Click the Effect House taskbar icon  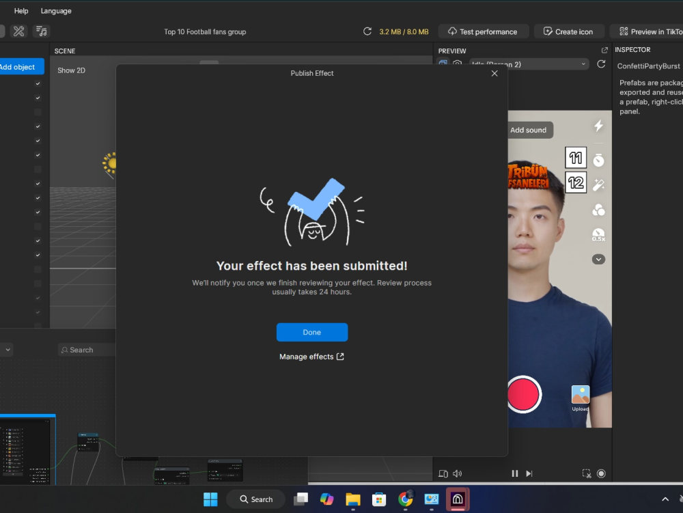click(458, 499)
